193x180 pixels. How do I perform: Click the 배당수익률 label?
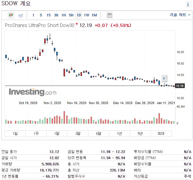tap(143, 164)
